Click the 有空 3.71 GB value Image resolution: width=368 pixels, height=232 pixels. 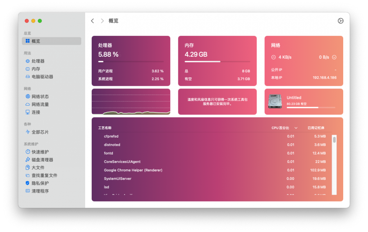tap(244, 79)
